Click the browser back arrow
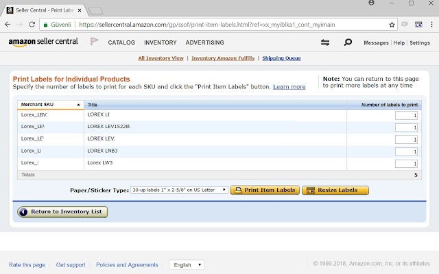439x274 pixels. pos(8,25)
